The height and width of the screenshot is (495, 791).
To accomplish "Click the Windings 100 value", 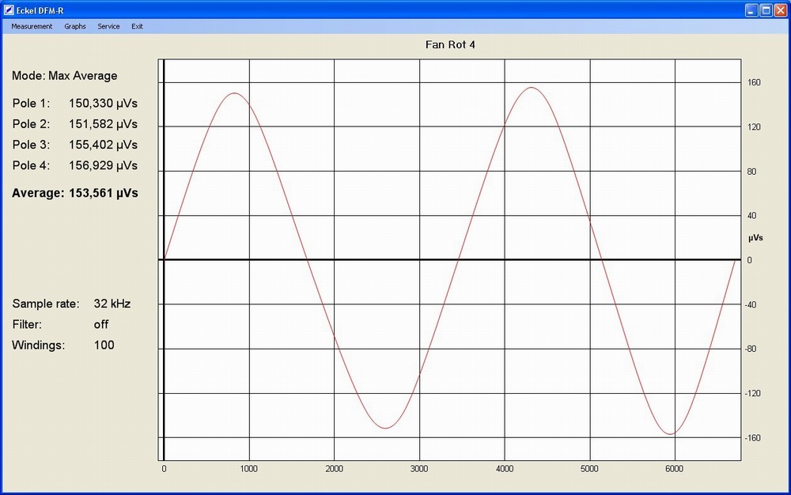I will [104, 345].
